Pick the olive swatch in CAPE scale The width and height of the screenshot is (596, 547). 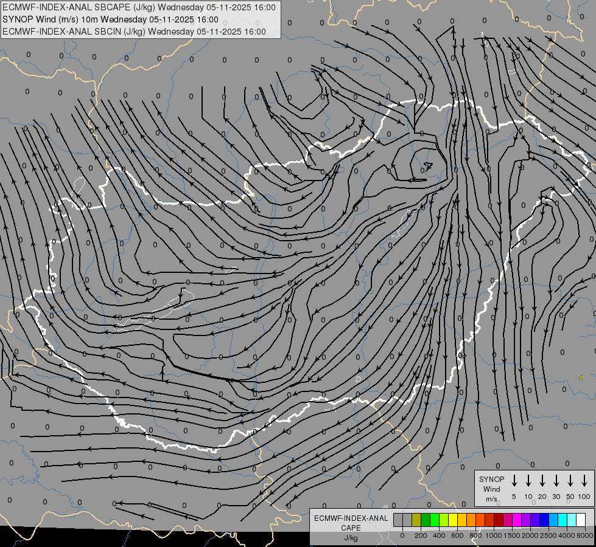tap(416, 520)
